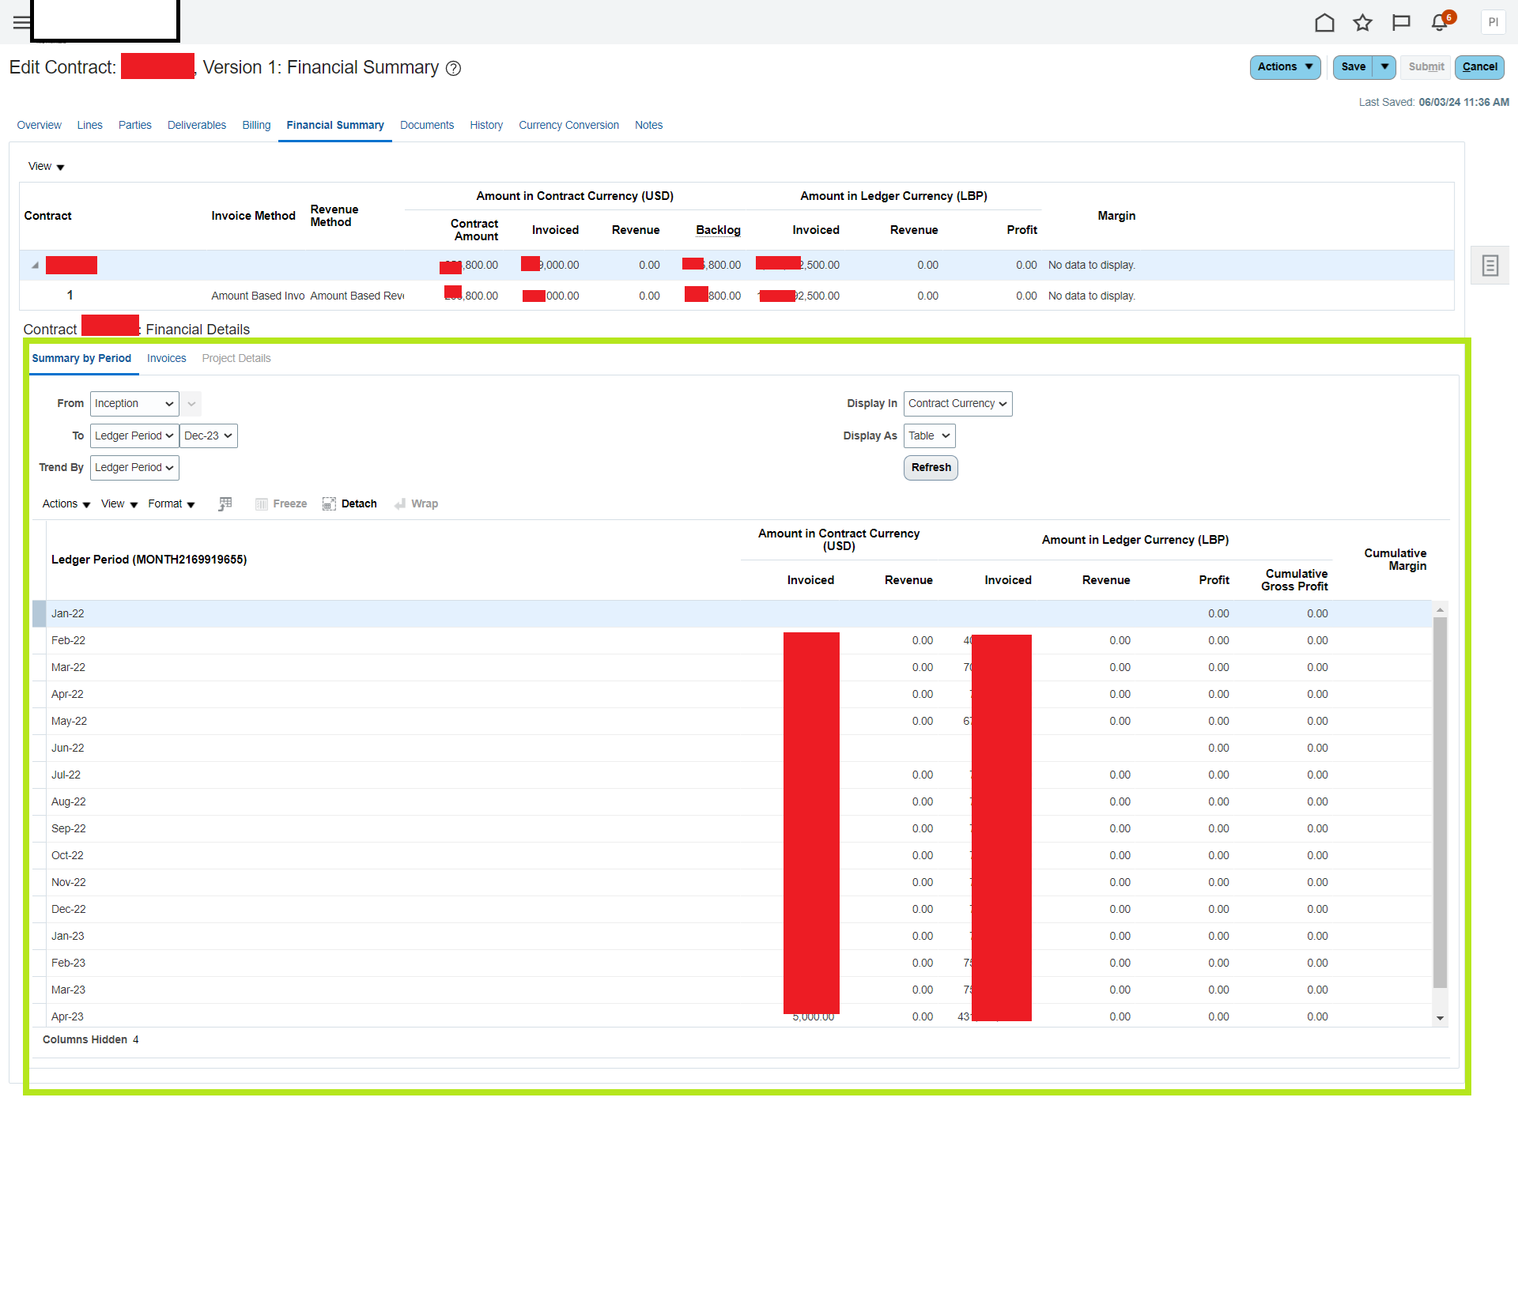Switch to the Invoices tab
The height and width of the screenshot is (1316, 1518).
coord(166,358)
